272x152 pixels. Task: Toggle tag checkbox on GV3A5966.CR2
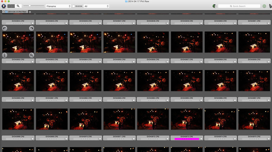pyautogui.click(x=235, y=100)
